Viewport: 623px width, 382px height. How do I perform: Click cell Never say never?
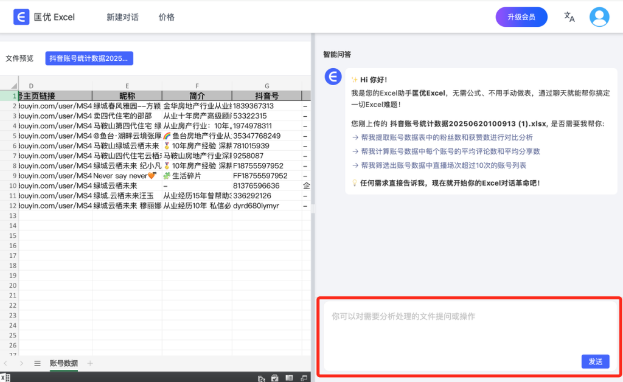(x=127, y=176)
